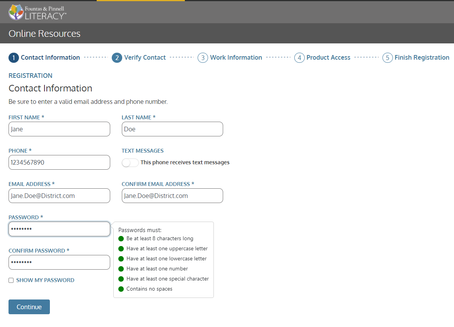Click into the Last Name field

point(172,129)
